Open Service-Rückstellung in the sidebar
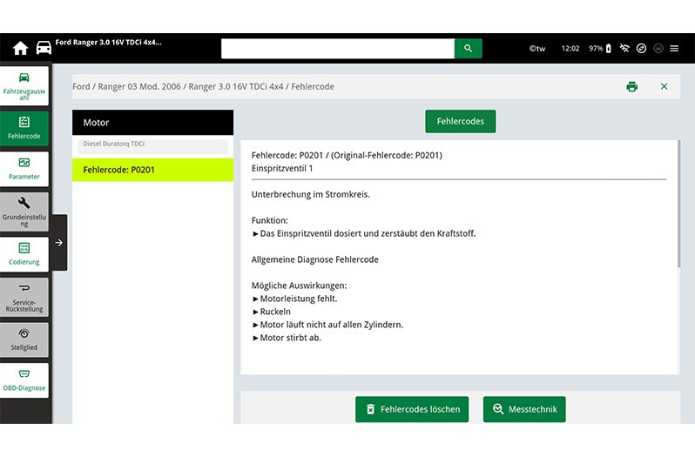This screenshot has width=695, height=457. (x=24, y=296)
